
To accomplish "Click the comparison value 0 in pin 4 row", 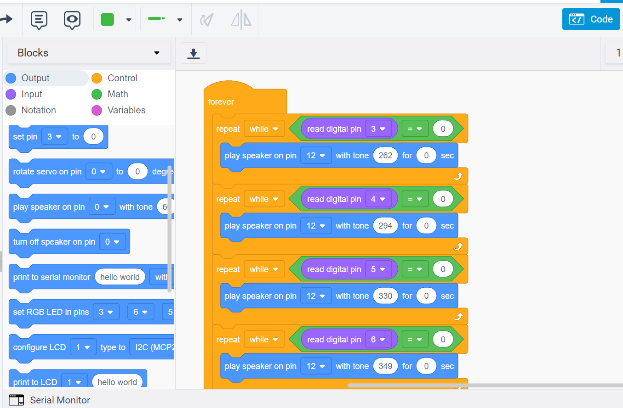I will click(443, 199).
